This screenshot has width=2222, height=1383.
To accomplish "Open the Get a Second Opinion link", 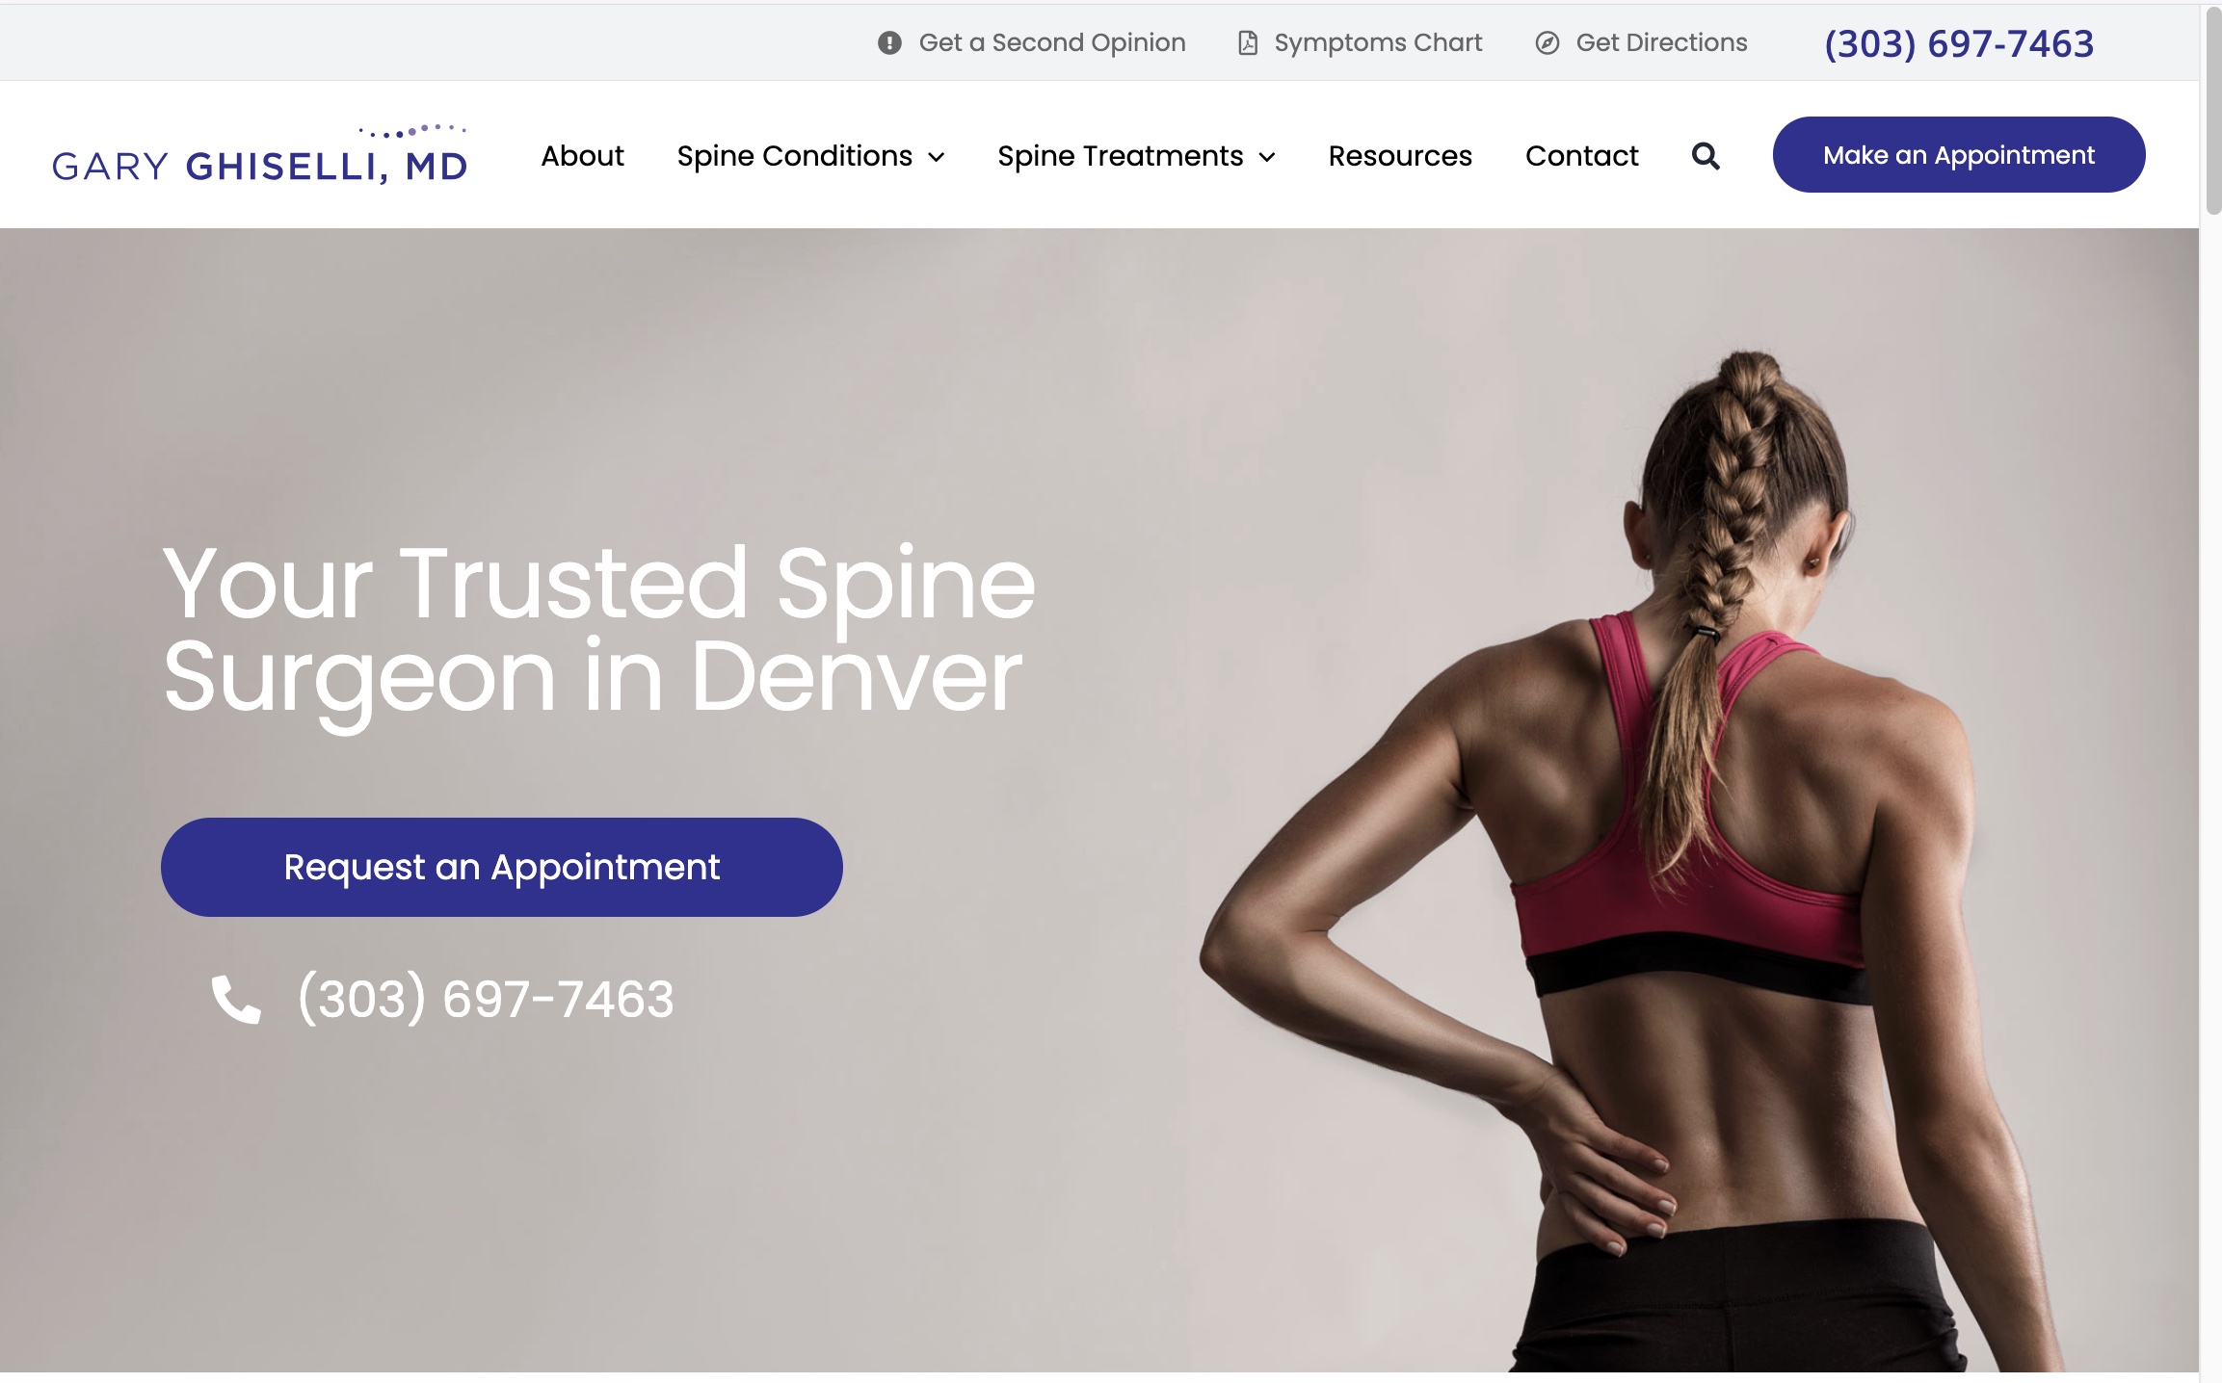I will point(1052,43).
